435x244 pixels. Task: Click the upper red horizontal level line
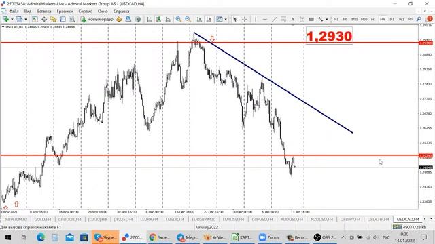(209, 43)
